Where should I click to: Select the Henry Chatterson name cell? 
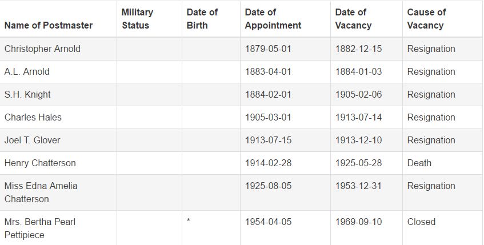point(40,163)
